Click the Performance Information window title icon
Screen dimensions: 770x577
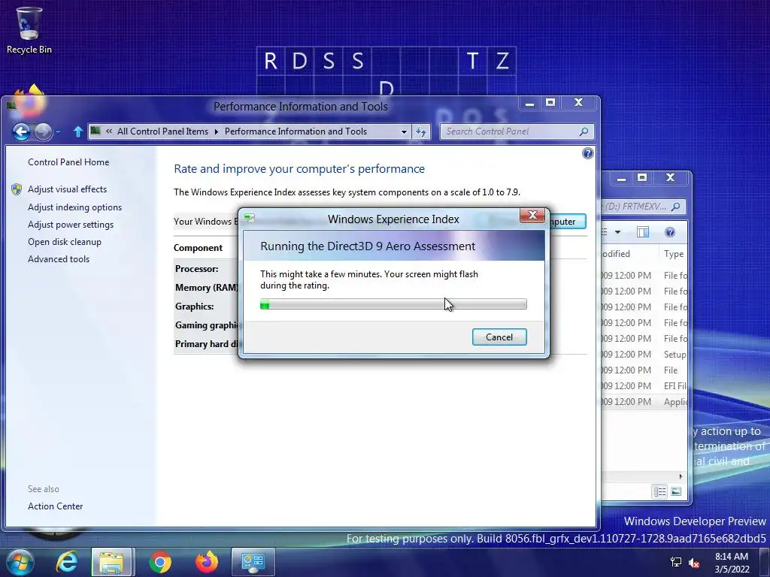[x=11, y=105]
